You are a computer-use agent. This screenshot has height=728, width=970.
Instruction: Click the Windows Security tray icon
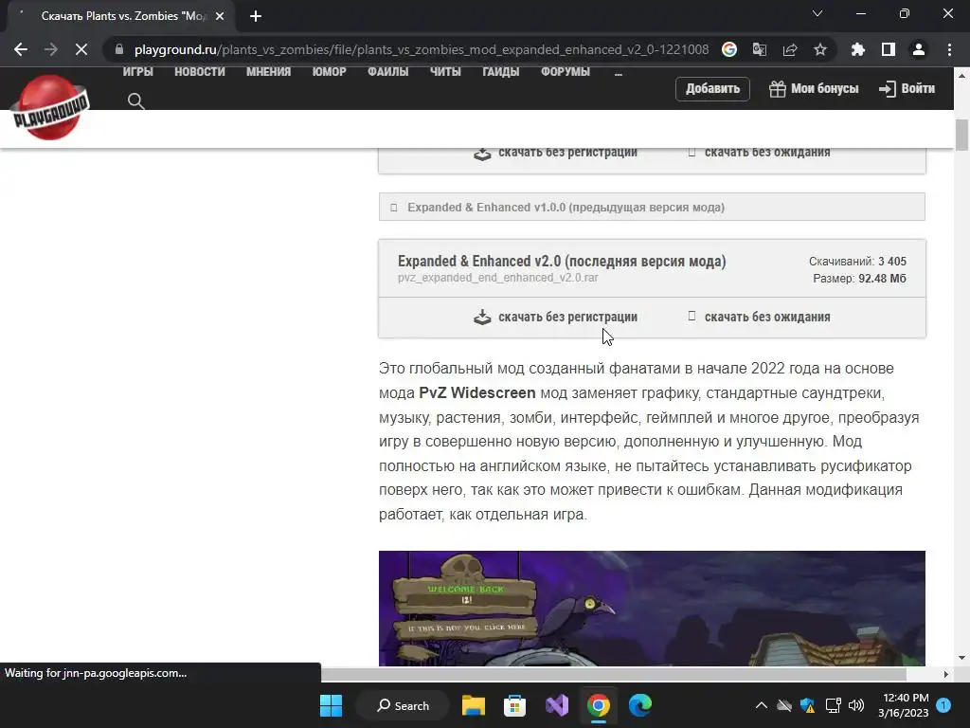tap(808, 705)
